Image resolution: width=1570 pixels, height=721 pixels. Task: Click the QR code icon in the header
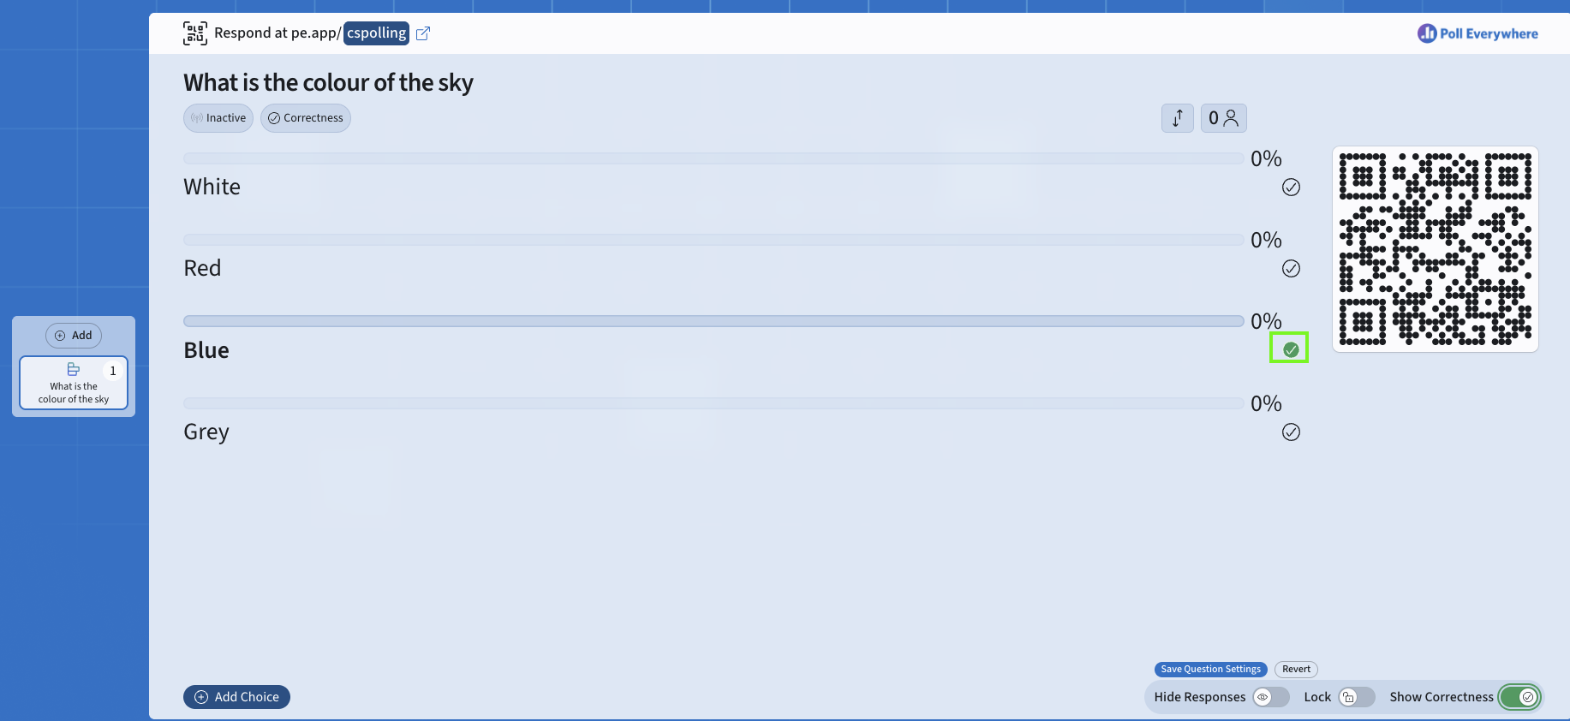194,33
